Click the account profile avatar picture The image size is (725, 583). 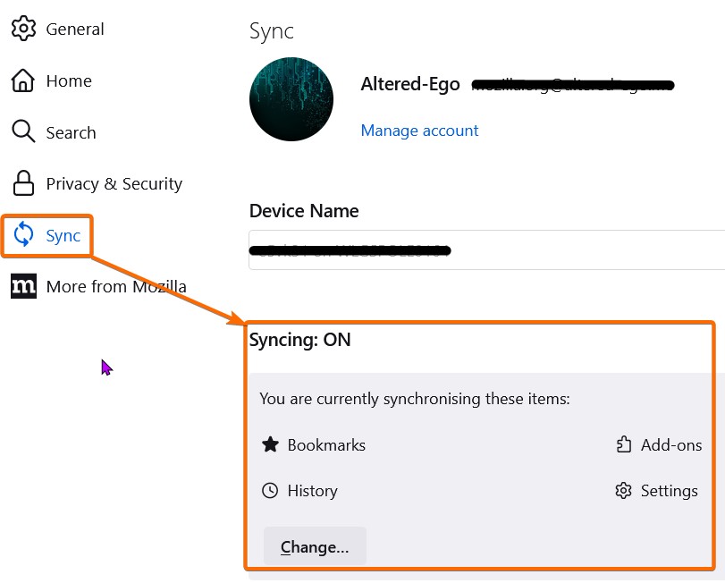(x=291, y=99)
